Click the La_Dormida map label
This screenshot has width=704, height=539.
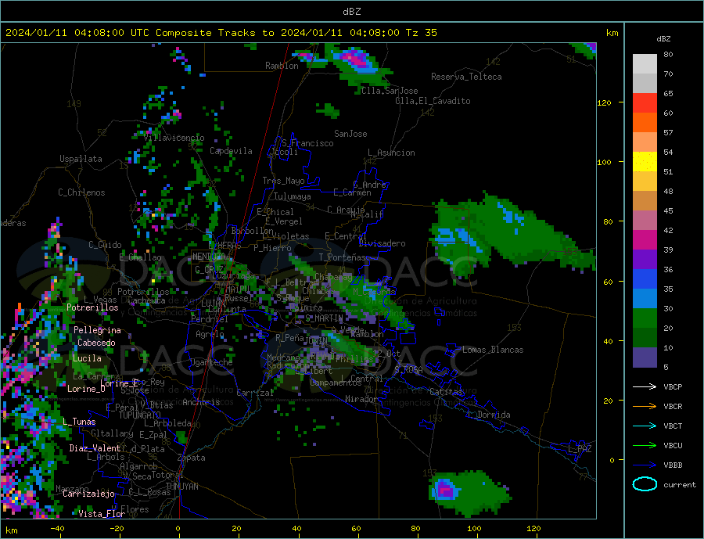[490, 415]
